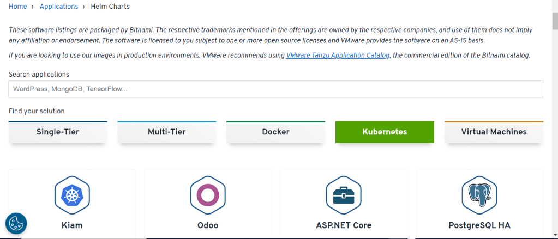Click scrollbar down arrow
The image size is (558, 239).
pos(555,235)
